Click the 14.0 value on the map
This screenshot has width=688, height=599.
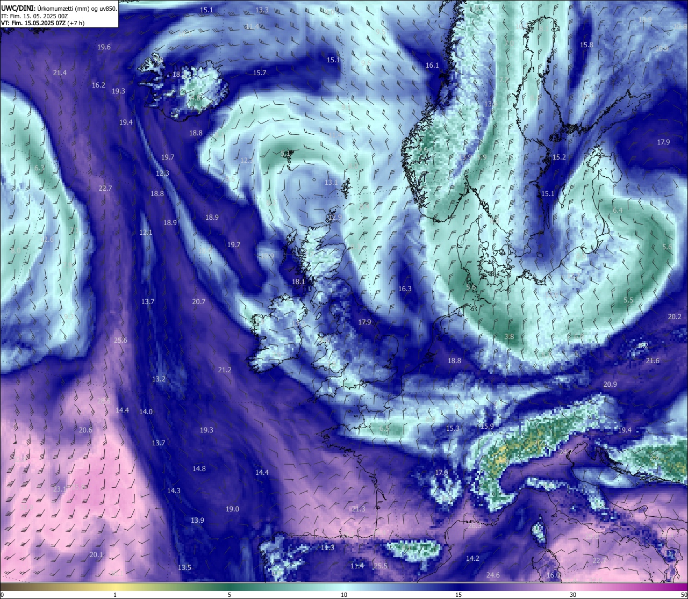point(146,412)
